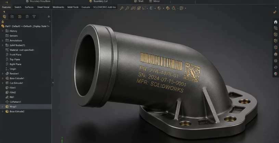Collapse the feature tree panel handle

click(53, 83)
